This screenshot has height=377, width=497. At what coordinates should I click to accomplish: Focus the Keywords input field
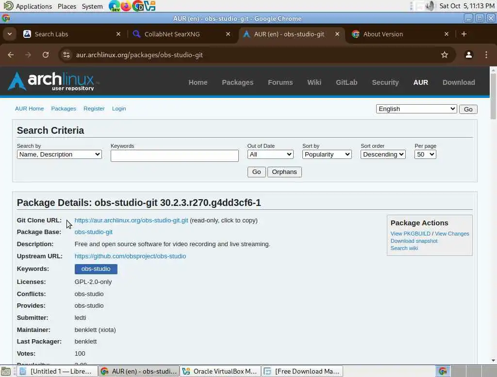click(174, 156)
